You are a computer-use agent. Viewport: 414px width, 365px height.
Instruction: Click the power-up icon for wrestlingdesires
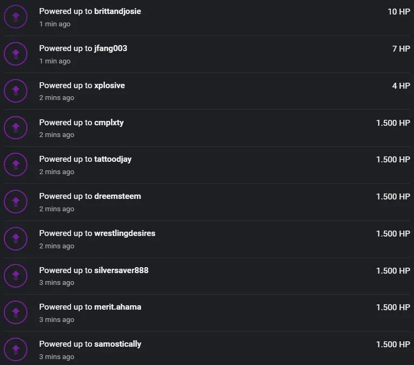pos(16,239)
